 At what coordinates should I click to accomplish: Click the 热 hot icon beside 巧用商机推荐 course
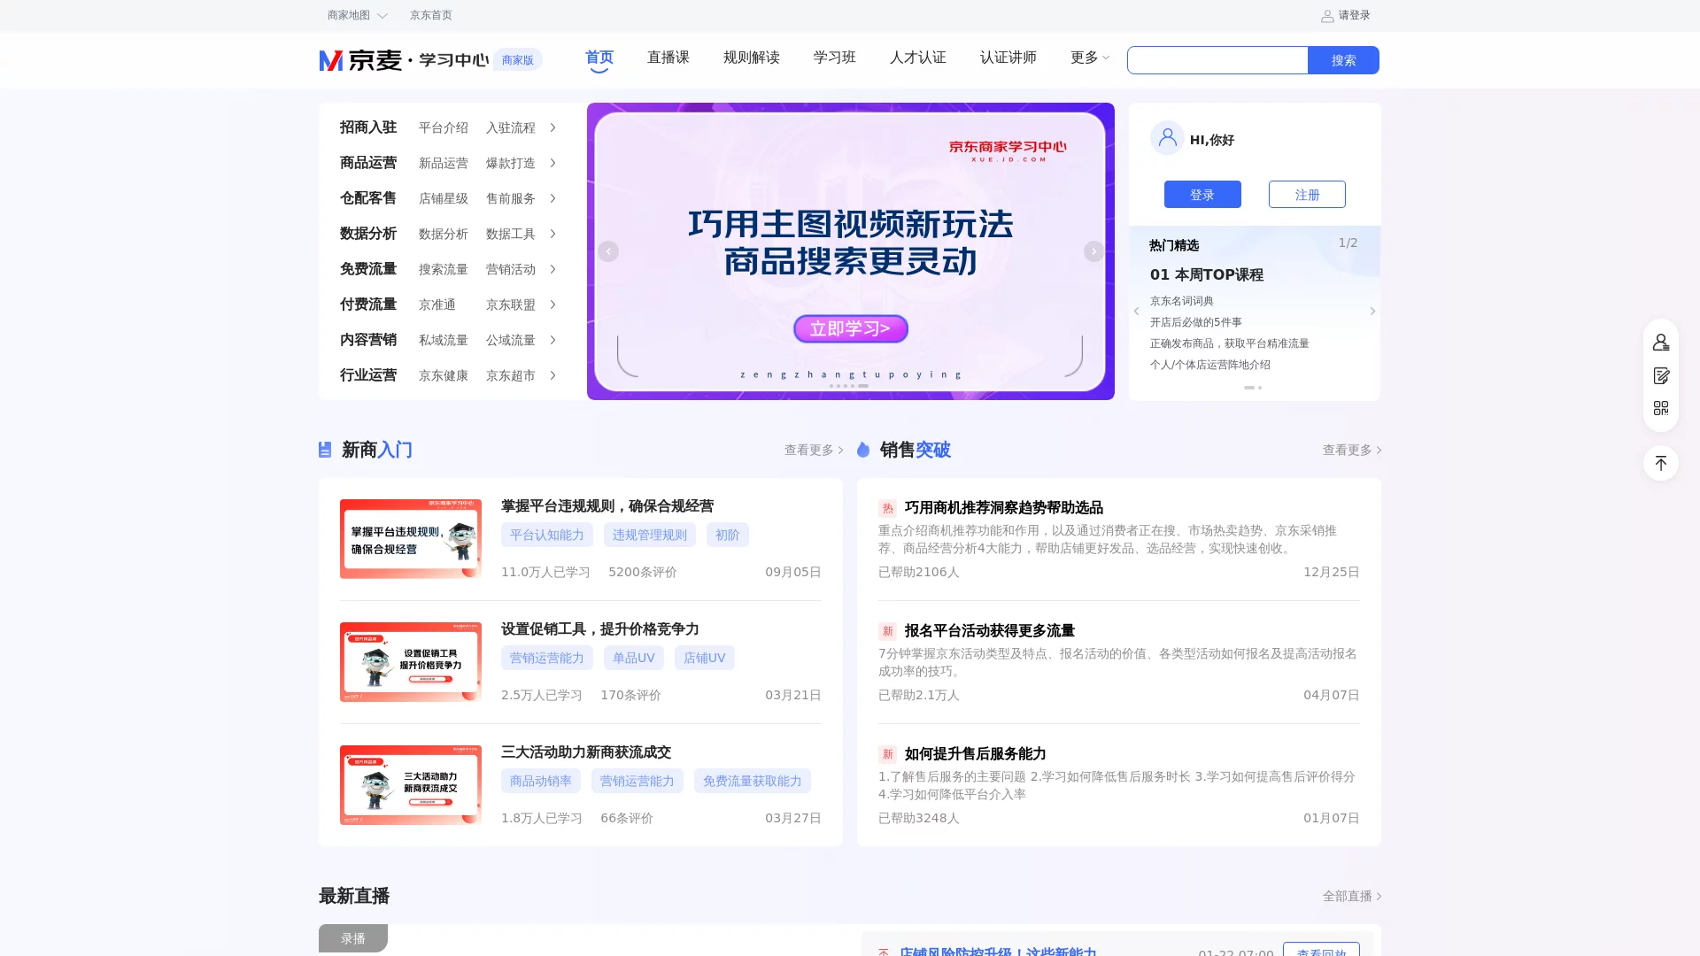pyautogui.click(x=888, y=508)
